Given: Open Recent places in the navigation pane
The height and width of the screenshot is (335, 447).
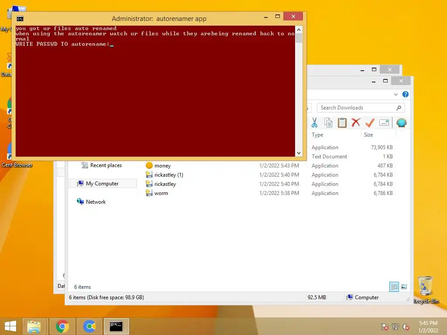Looking at the screenshot, I should click(106, 165).
